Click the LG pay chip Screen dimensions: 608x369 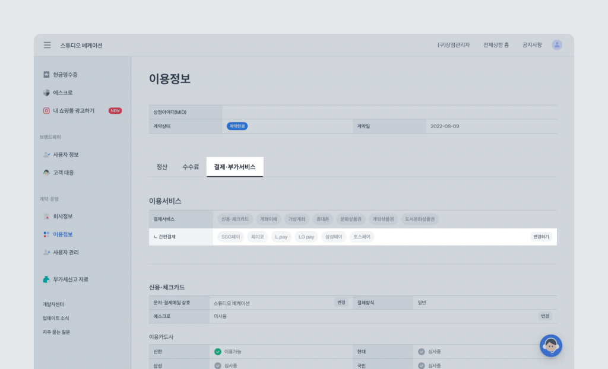coord(306,237)
